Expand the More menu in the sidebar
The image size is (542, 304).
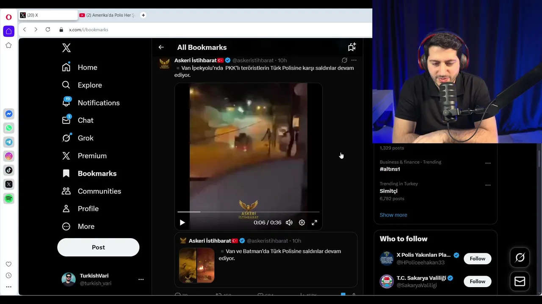(78, 226)
